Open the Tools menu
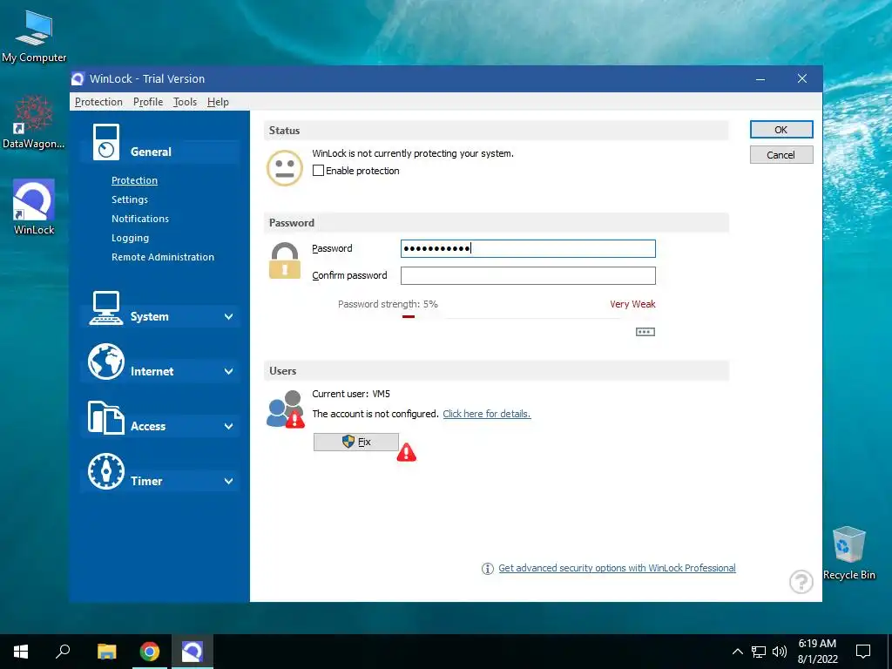The width and height of the screenshot is (892, 669). 185,102
